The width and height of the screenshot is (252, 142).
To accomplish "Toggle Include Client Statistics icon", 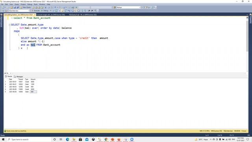I will pos(69,11).
